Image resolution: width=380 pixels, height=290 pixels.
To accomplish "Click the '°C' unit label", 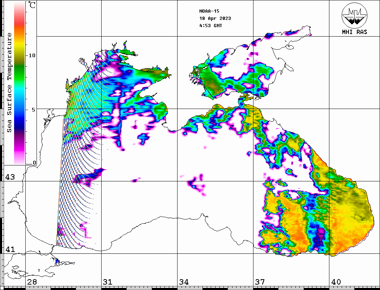I will (x=32, y=5).
